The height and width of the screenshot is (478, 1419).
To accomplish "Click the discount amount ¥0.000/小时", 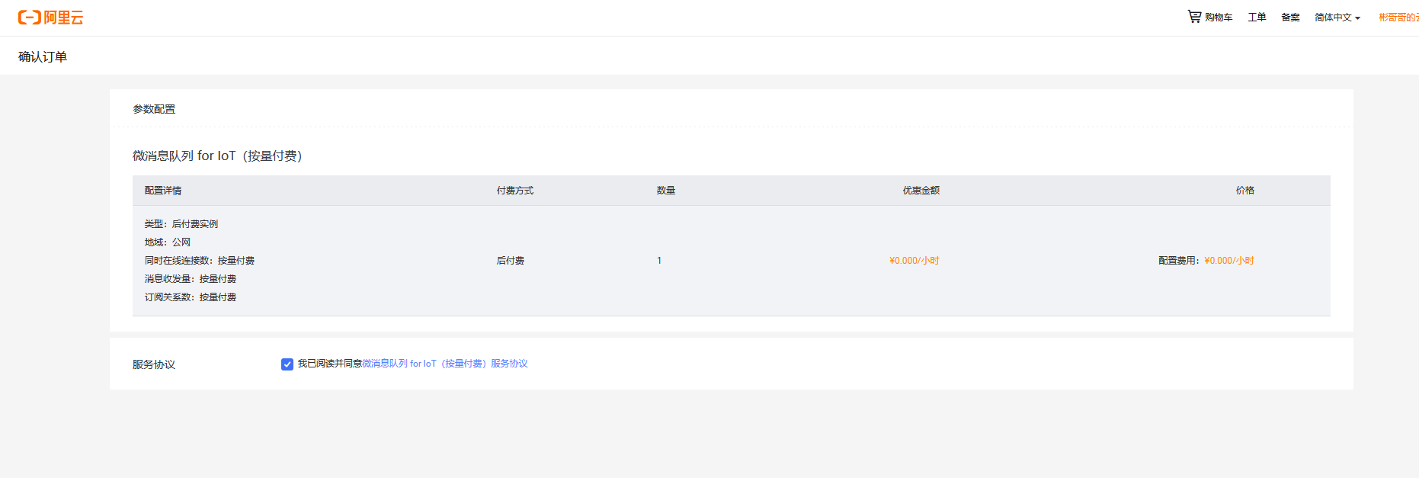I will pos(915,261).
